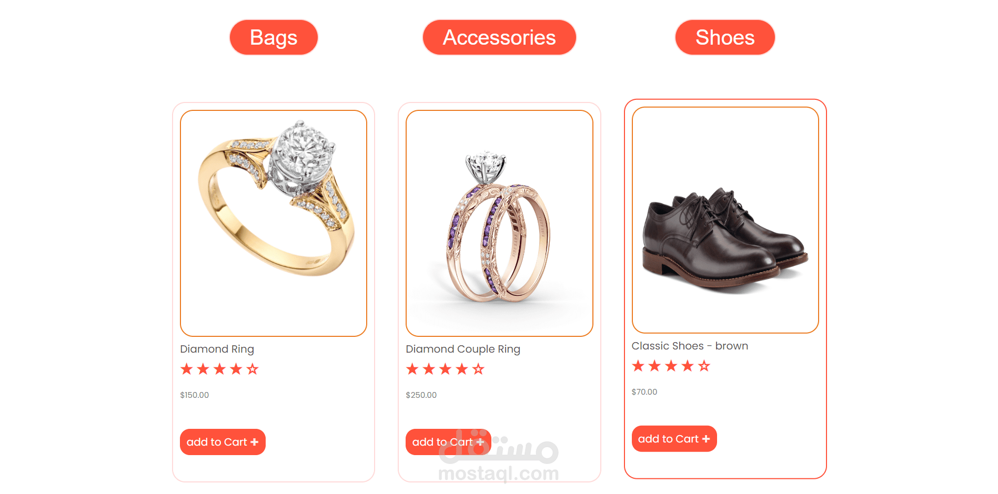
Task: Click the second star under Classic Shoes
Action: (655, 366)
